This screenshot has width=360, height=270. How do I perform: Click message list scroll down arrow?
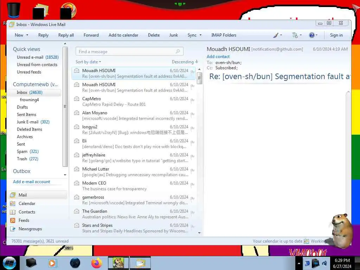199,233
